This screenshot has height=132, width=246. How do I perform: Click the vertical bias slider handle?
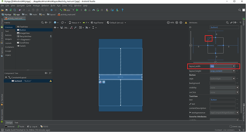[191, 45]
